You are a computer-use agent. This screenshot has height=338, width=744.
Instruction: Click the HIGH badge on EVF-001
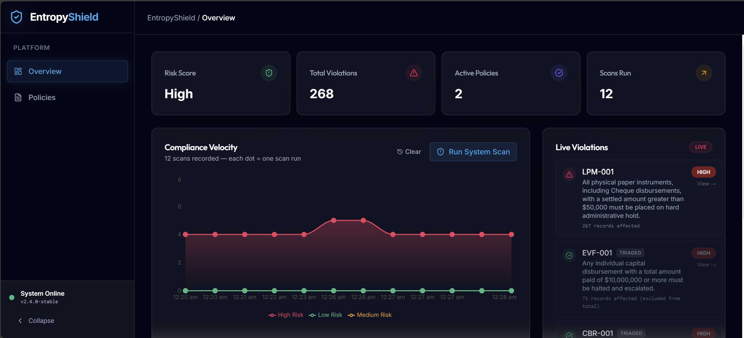click(x=703, y=253)
